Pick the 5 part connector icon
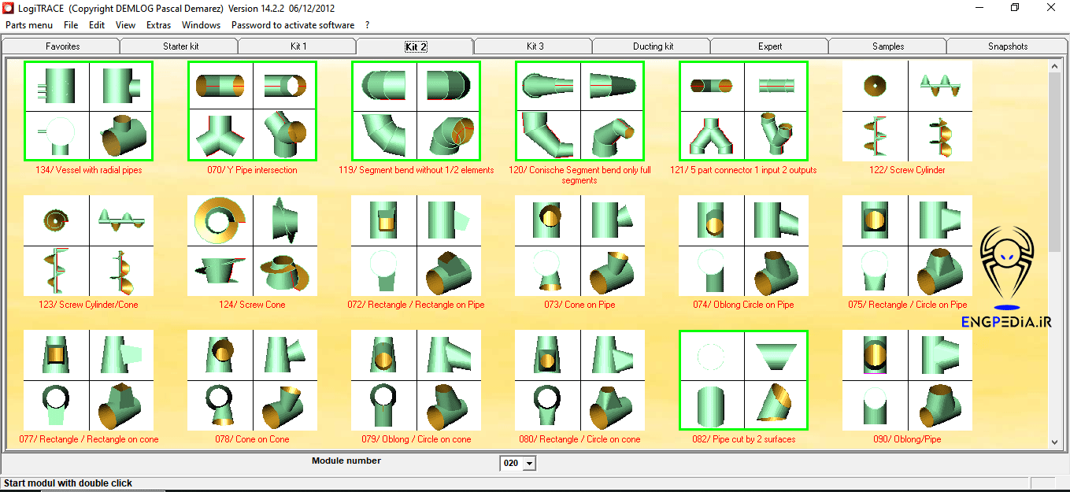 (x=743, y=111)
